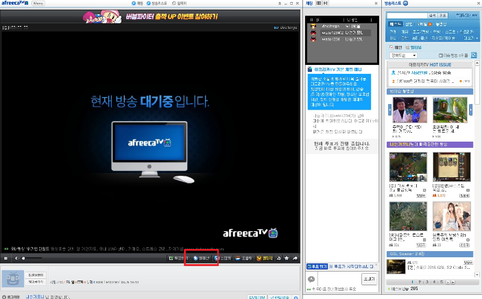
Task: Switch chat panel to first layout icon
Action: click(x=319, y=3)
